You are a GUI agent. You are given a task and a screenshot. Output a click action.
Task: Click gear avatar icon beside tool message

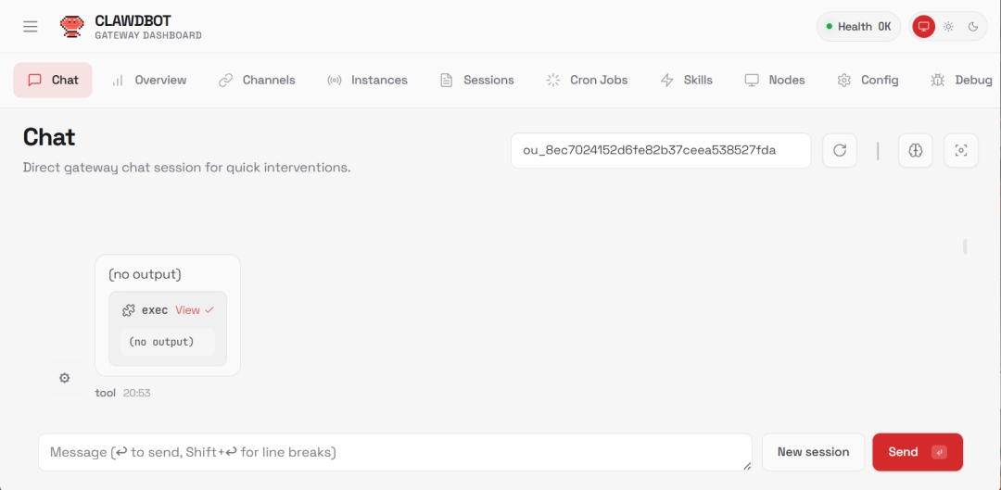pos(64,378)
